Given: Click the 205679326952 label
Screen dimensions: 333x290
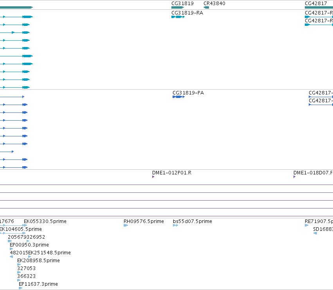Looking at the screenshot, I should click(x=26, y=237).
